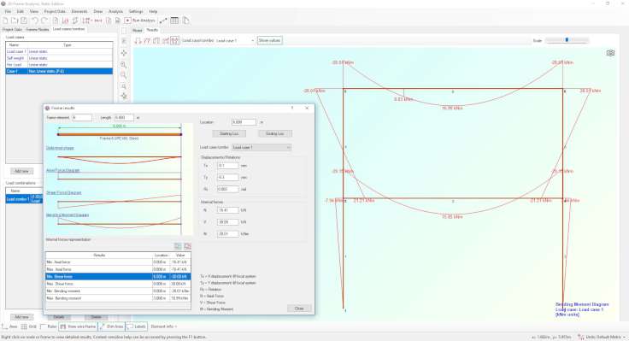Click zoom extents sidebar icon
This screenshot has width=629, height=341.
[124, 97]
